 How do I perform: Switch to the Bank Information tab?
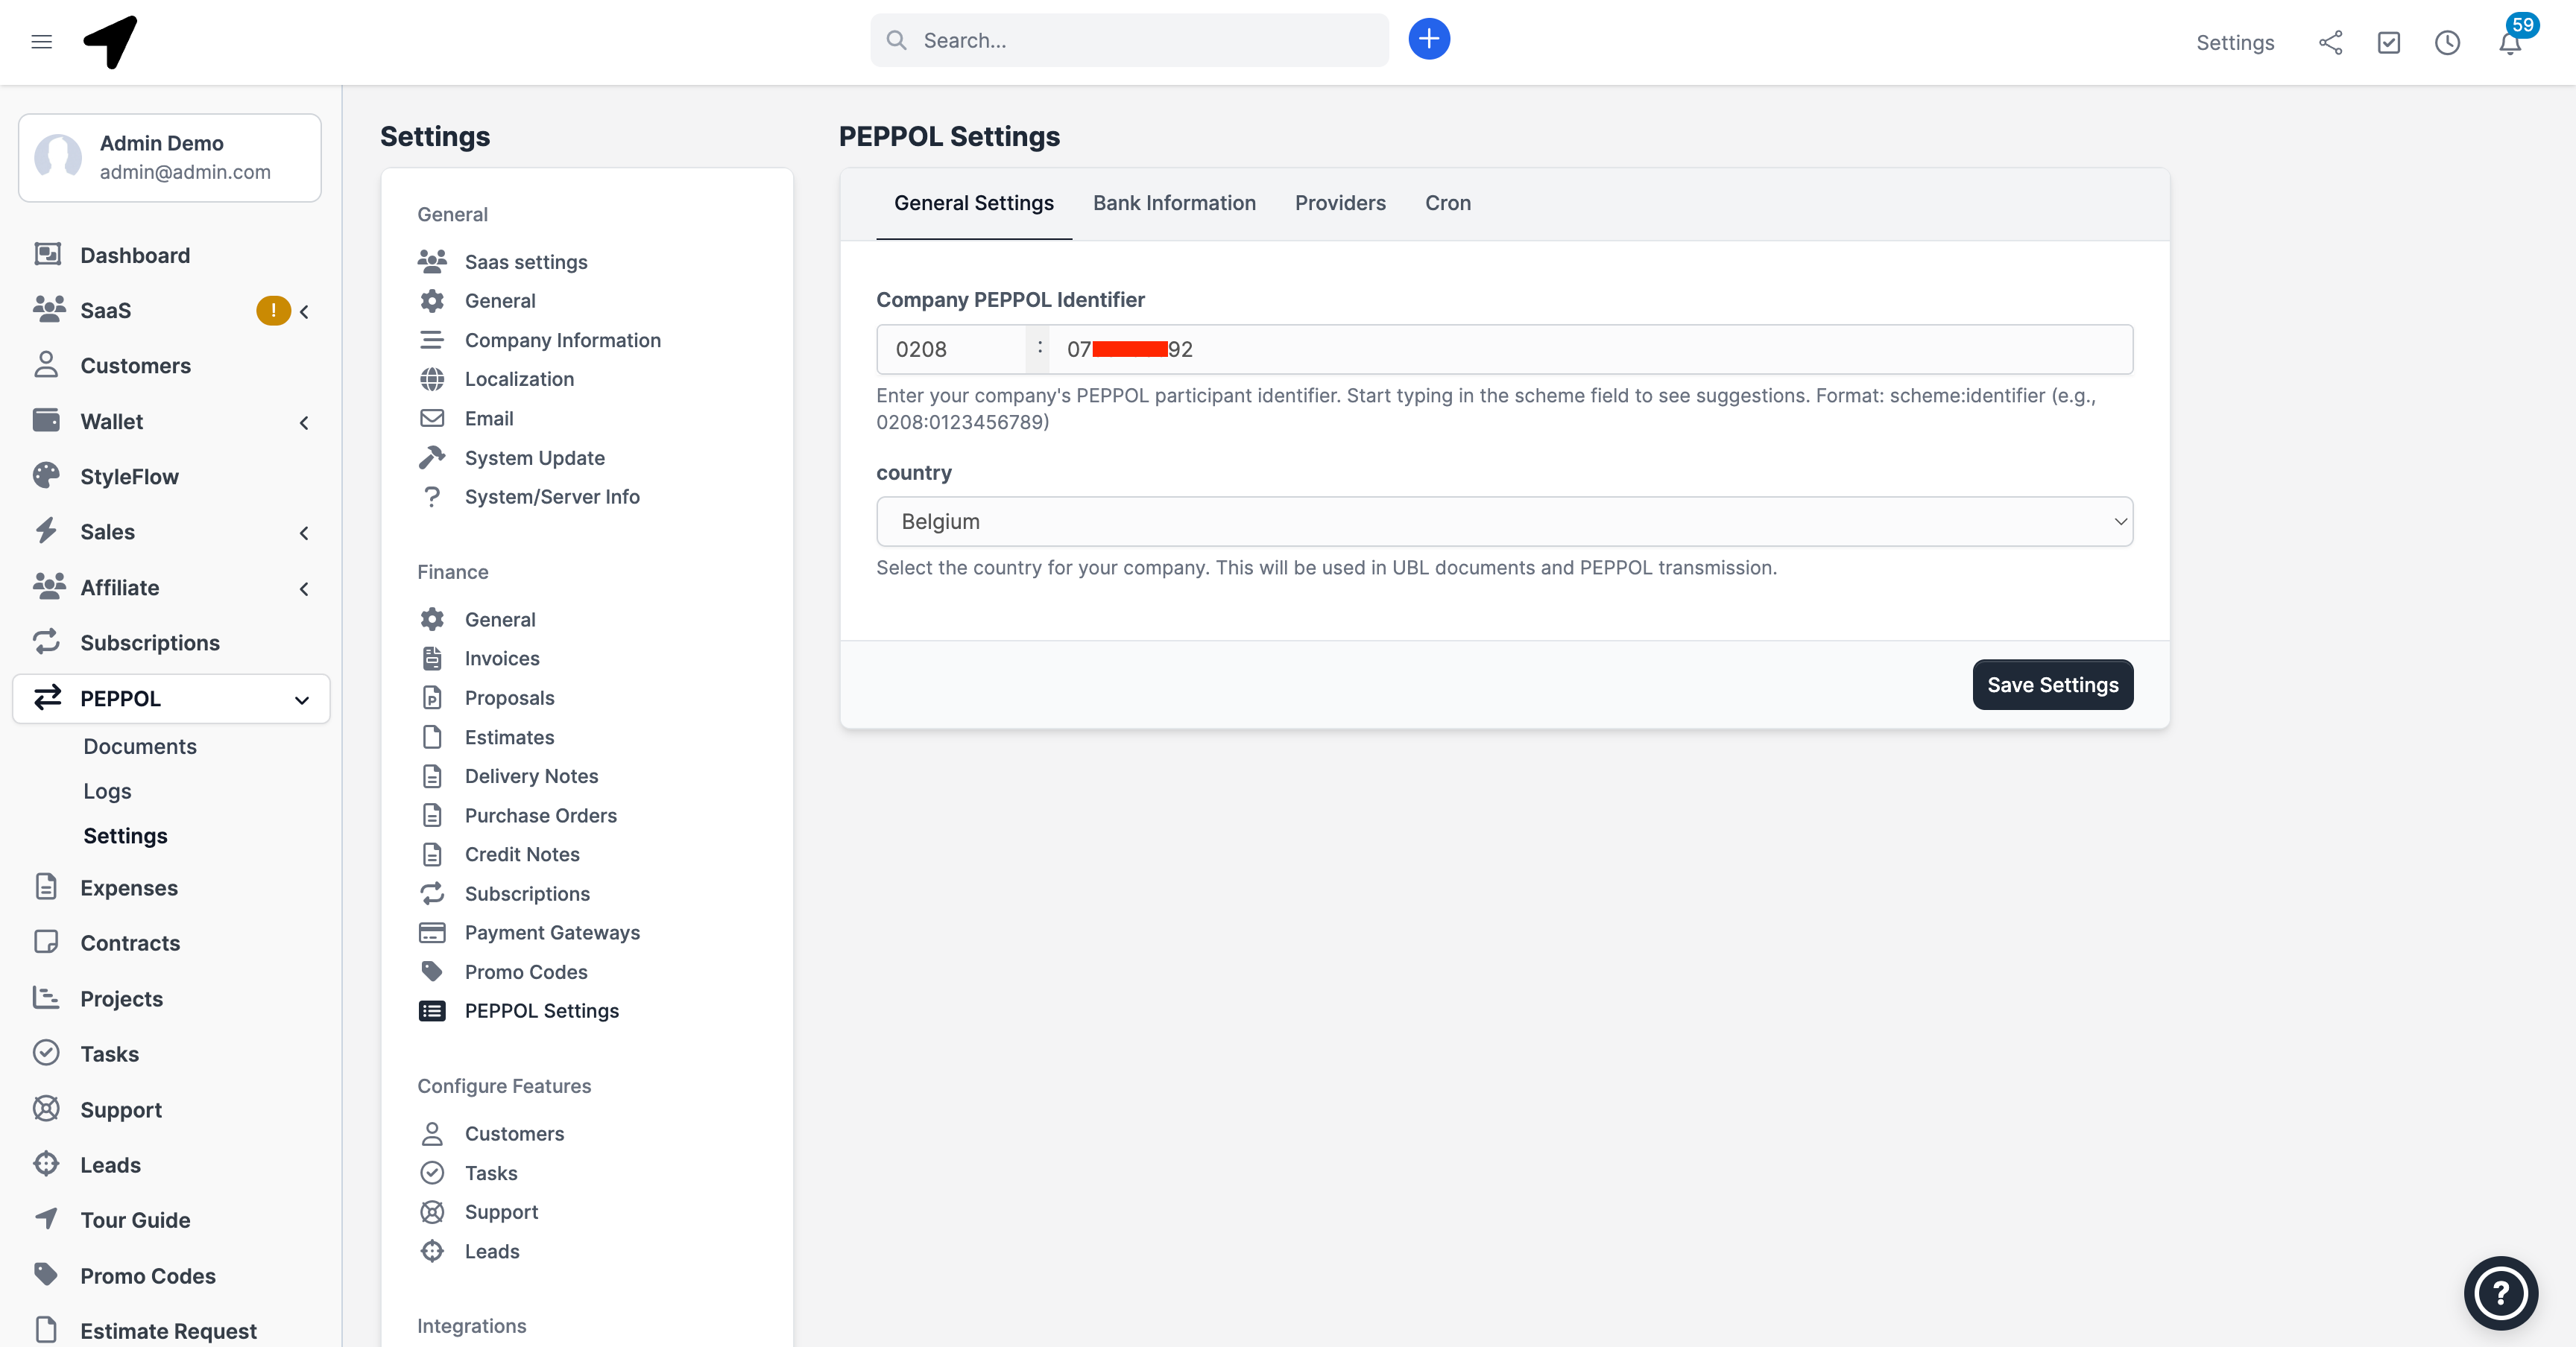[x=1174, y=203]
